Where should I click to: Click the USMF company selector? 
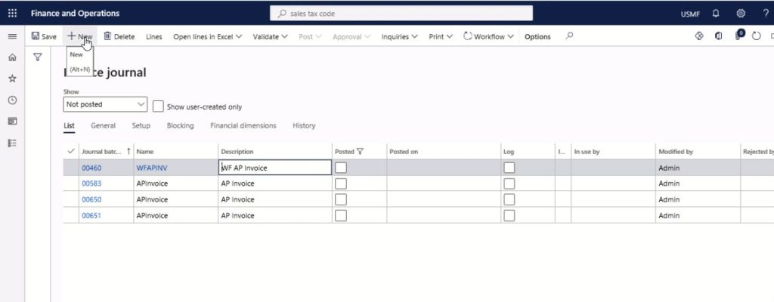tap(690, 14)
